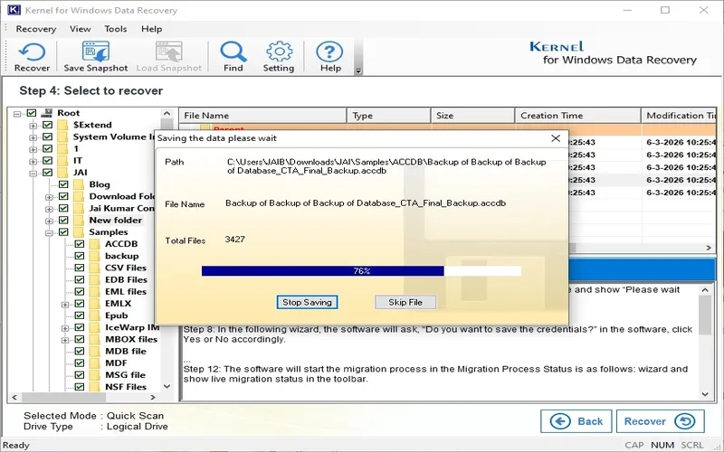The image size is (724, 452).
Task: Open the Tools menu
Action: (116, 29)
